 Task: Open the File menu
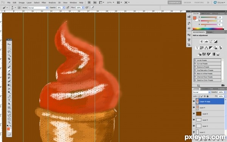click(x=9, y=3)
